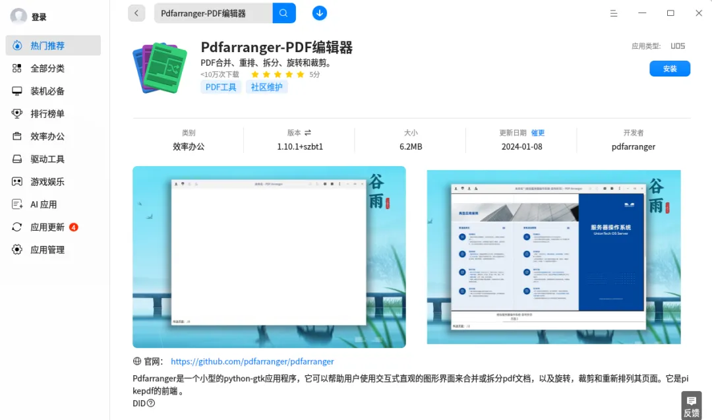Image resolution: width=712 pixels, height=420 pixels.
Task: Click the PDF工具 tag
Action: [221, 87]
